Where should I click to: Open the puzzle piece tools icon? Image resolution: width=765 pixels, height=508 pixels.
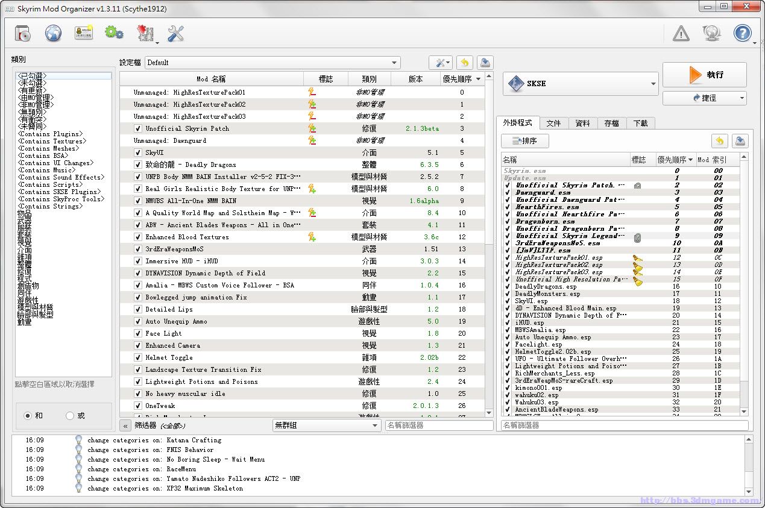pos(145,33)
